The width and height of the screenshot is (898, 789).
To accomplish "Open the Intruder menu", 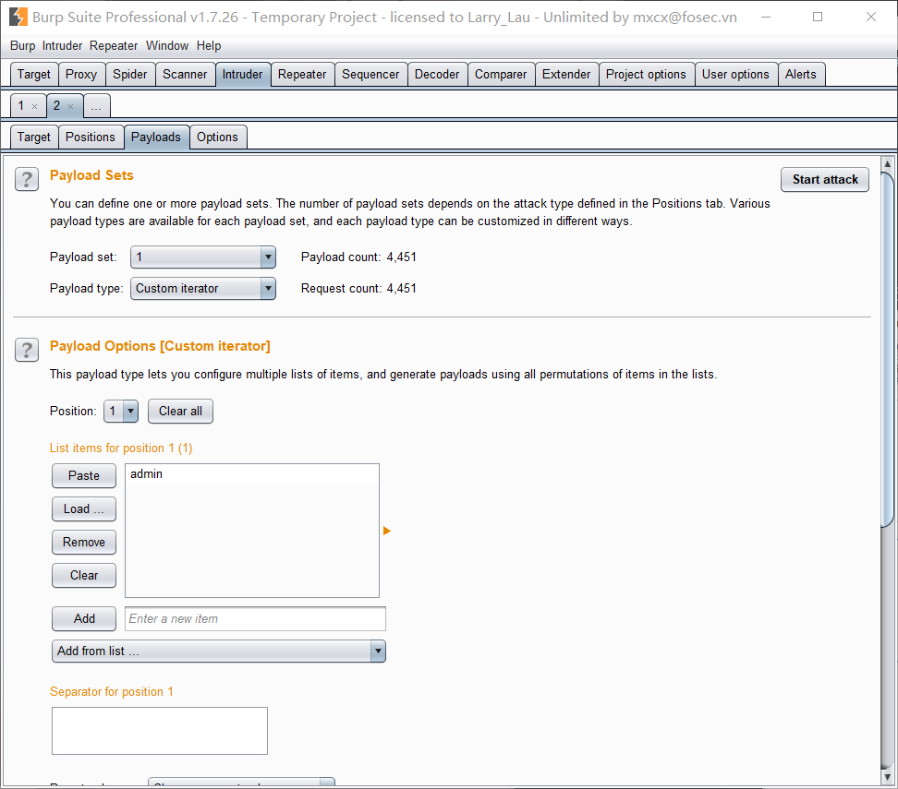I will point(62,46).
